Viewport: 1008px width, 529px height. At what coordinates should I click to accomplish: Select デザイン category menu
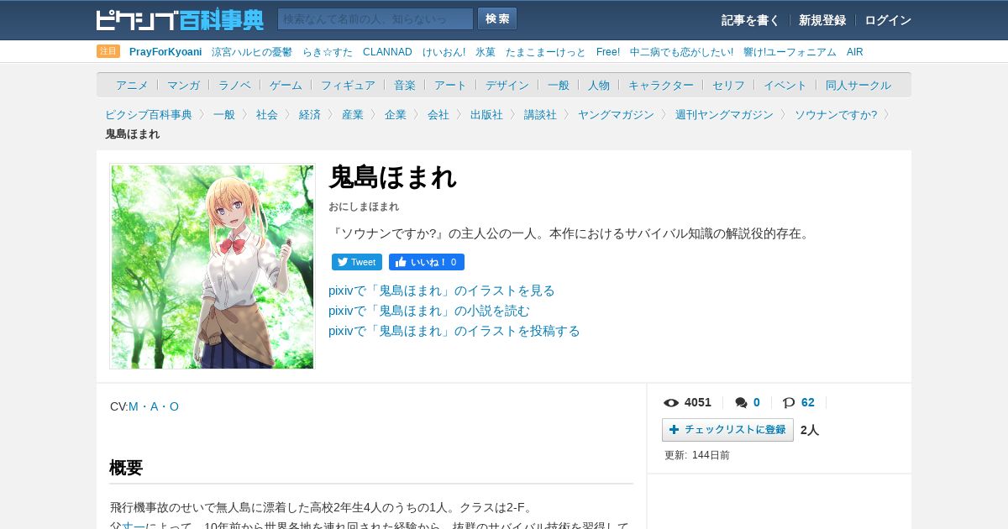click(507, 85)
